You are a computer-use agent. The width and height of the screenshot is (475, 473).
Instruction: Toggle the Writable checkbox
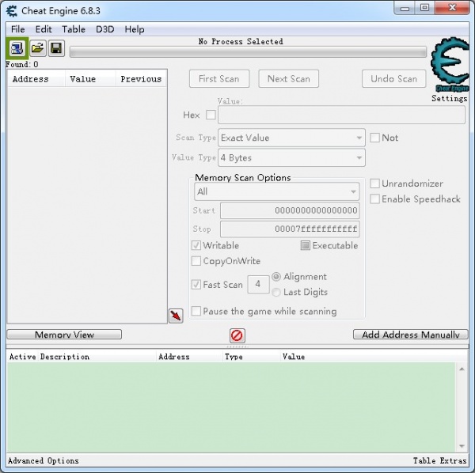coord(196,245)
